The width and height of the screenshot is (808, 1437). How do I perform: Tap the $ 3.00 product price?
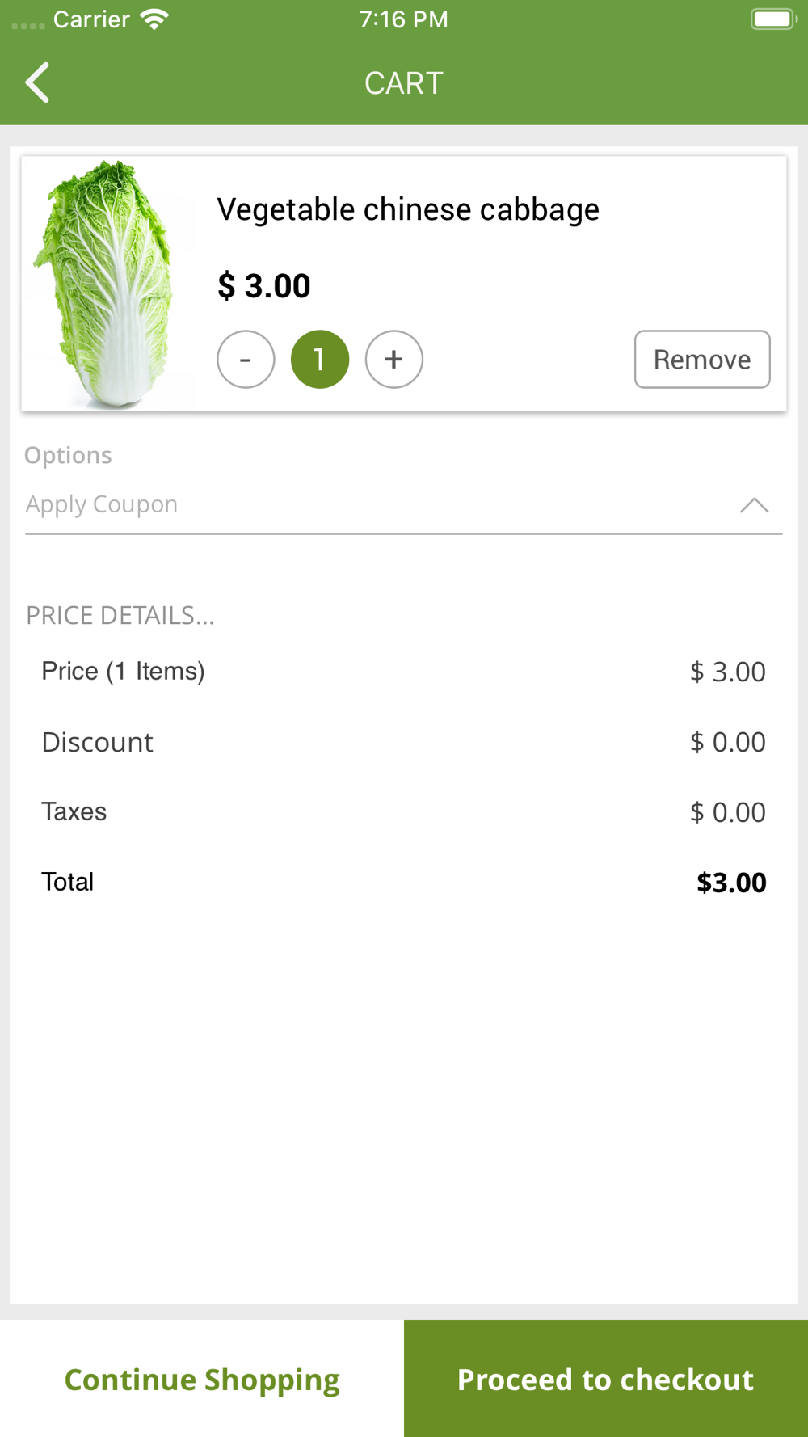pyautogui.click(x=264, y=286)
